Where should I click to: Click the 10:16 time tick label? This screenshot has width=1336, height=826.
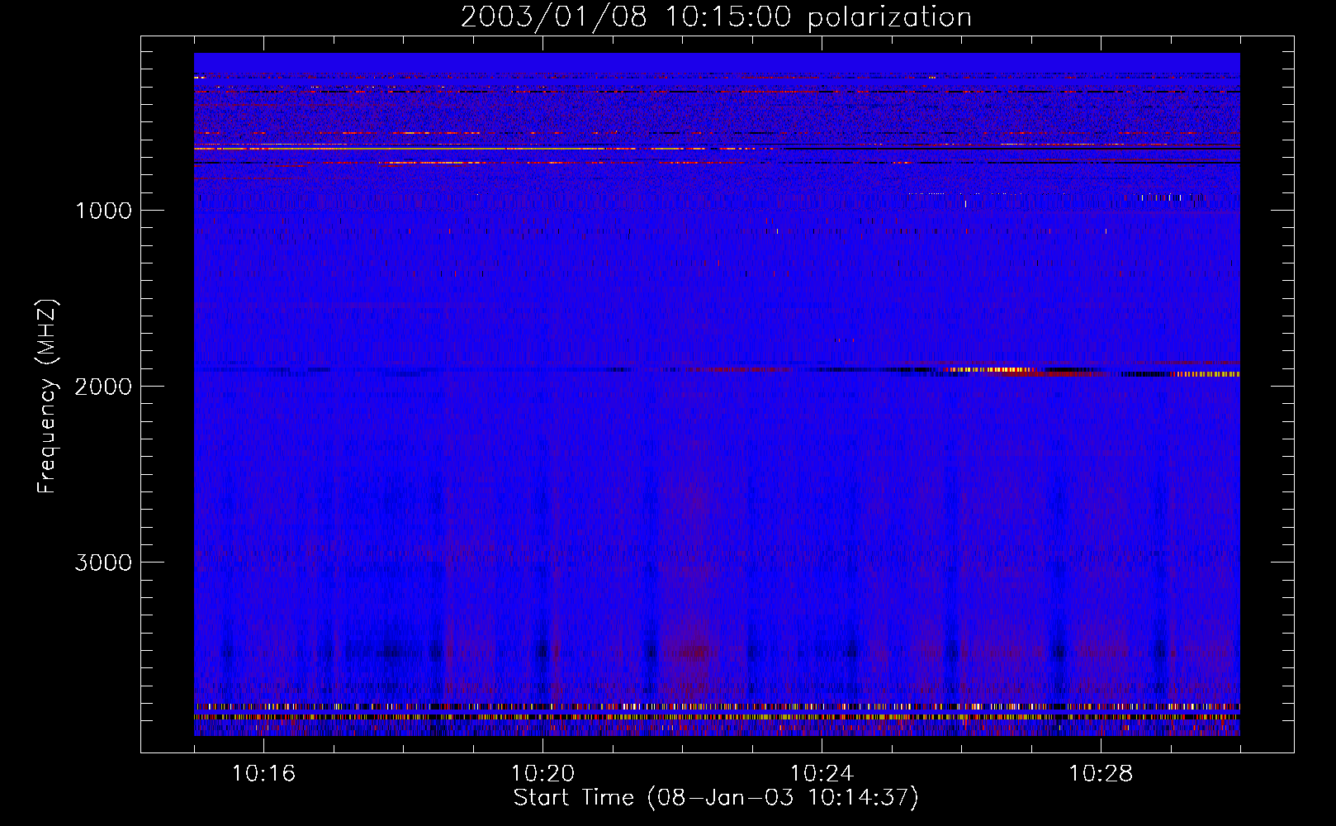263,773
